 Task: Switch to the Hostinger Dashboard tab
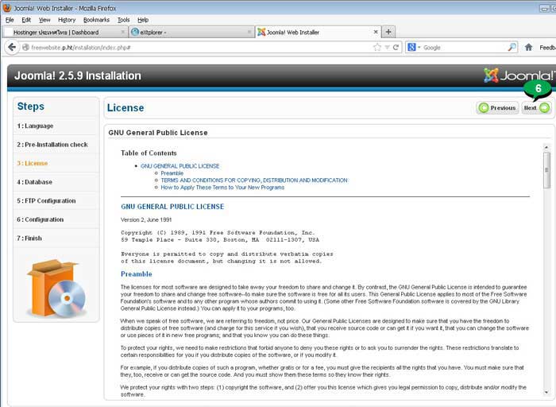[64, 32]
